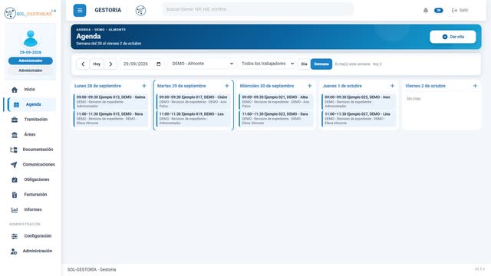
Task: Click the Dar cita button
Action: pos(453,37)
